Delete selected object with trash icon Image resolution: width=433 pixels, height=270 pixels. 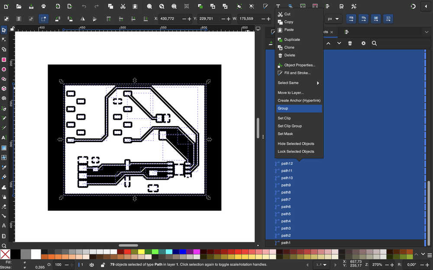(x=350, y=43)
